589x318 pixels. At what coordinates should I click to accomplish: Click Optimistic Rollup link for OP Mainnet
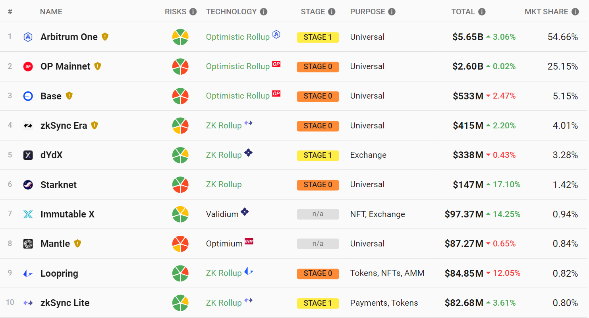pos(238,66)
